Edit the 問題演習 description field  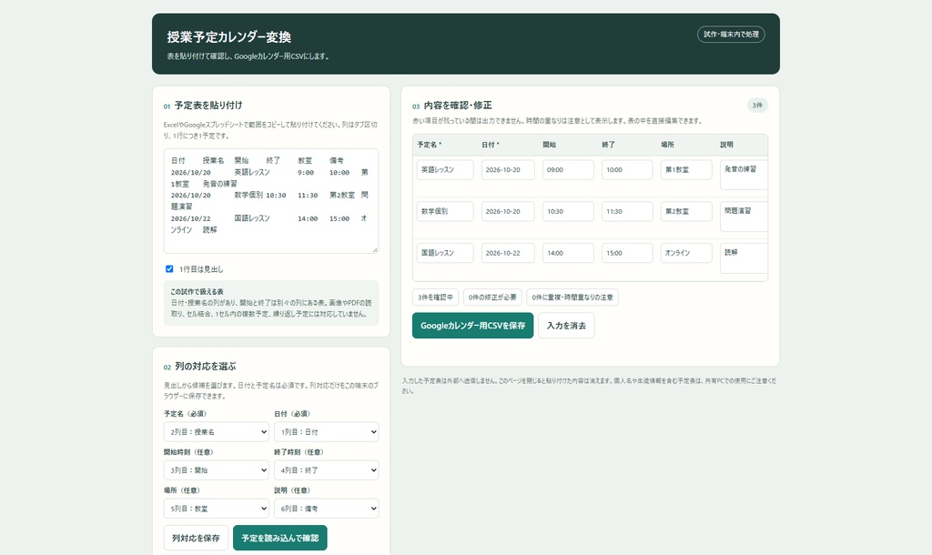pyautogui.click(x=745, y=217)
